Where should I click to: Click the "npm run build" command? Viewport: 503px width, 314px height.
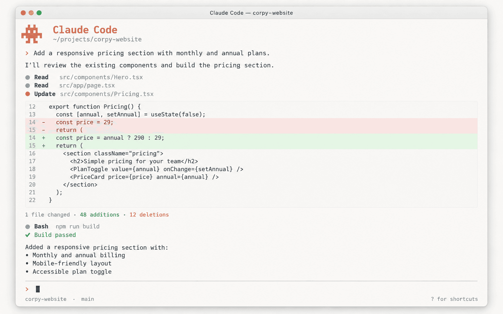pos(78,226)
